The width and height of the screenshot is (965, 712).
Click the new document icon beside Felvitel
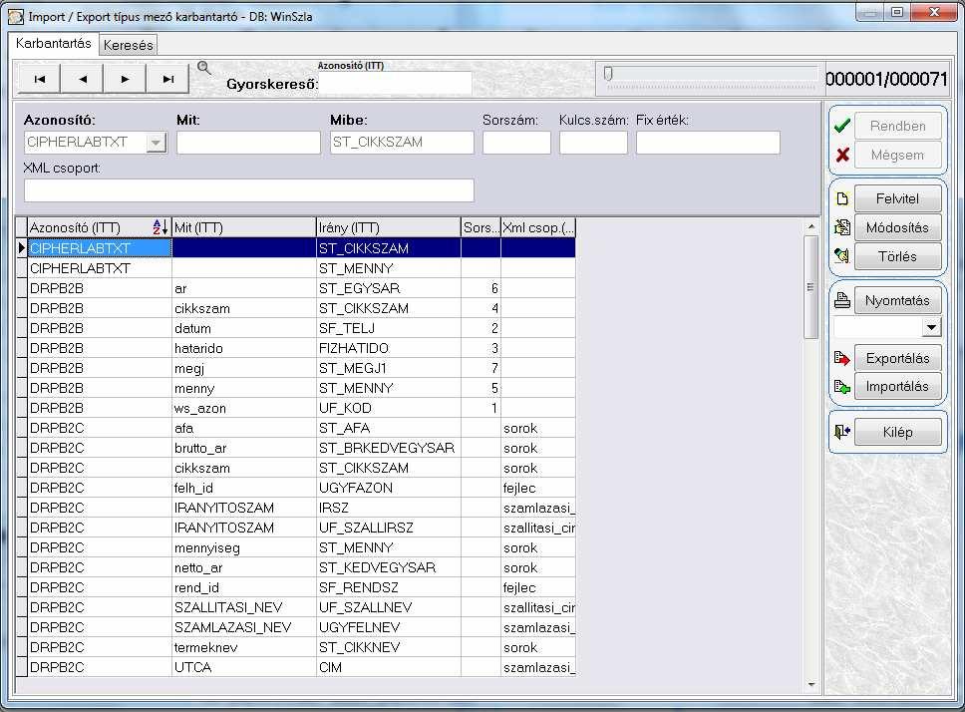point(842,198)
